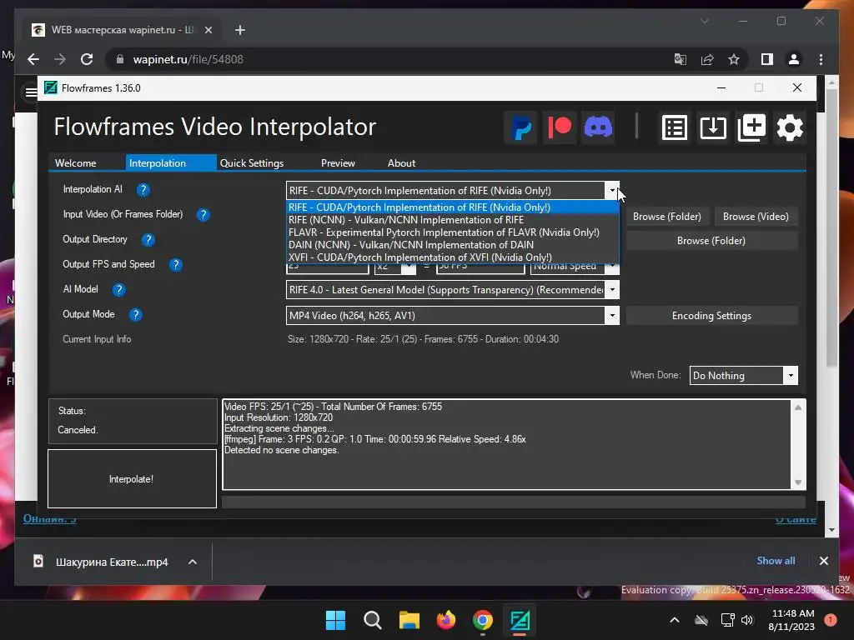
Task: Show help for Input Video
Action: [203, 215]
